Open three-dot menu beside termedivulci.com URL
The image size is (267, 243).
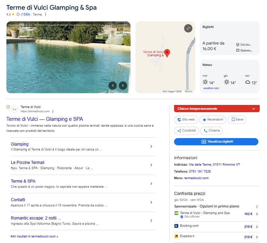pos(53,111)
